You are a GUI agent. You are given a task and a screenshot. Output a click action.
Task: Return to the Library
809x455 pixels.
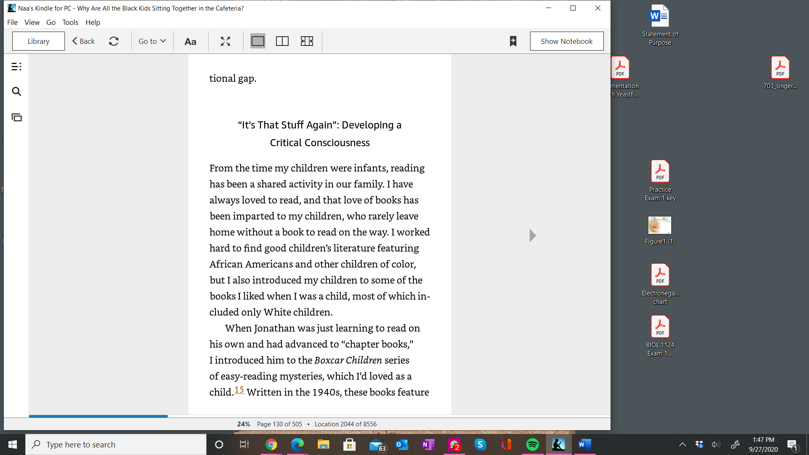pos(38,41)
